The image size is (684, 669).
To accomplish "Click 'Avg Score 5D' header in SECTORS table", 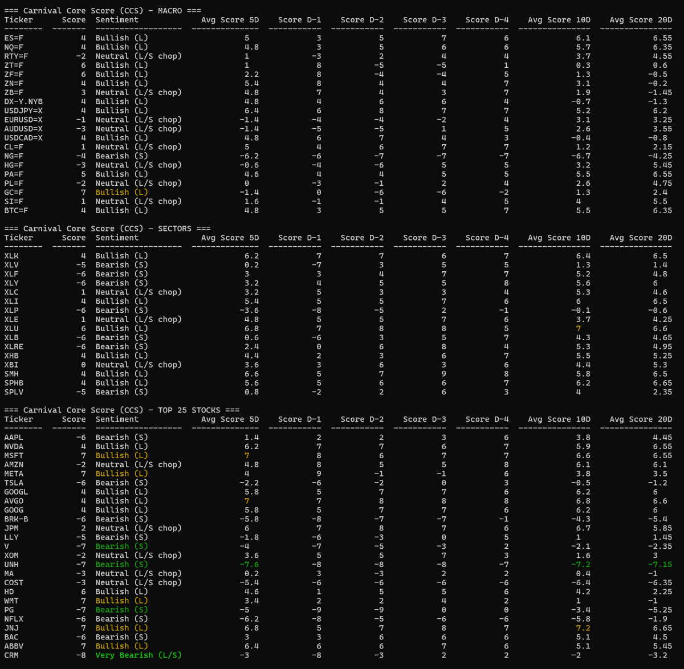I will 230,238.
